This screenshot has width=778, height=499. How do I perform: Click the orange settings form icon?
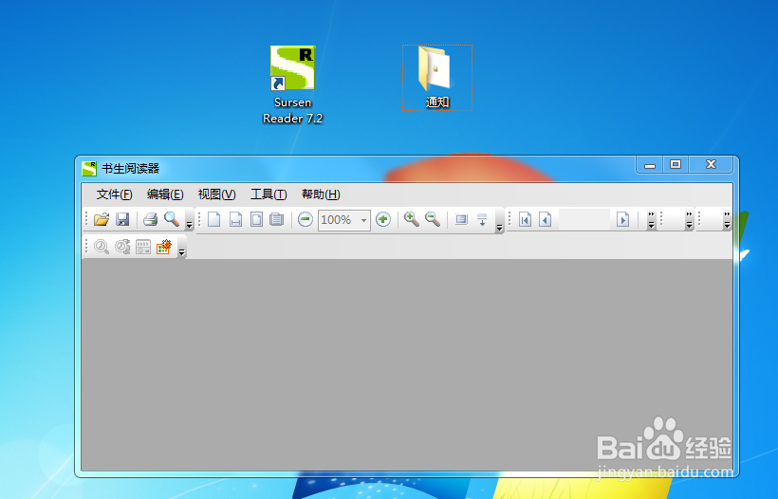coord(164,247)
